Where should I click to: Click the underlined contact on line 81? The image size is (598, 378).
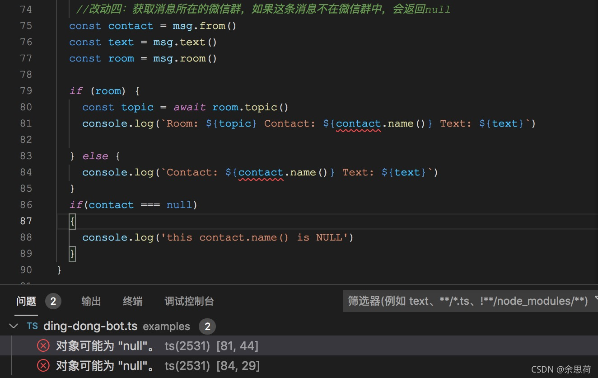click(x=359, y=123)
